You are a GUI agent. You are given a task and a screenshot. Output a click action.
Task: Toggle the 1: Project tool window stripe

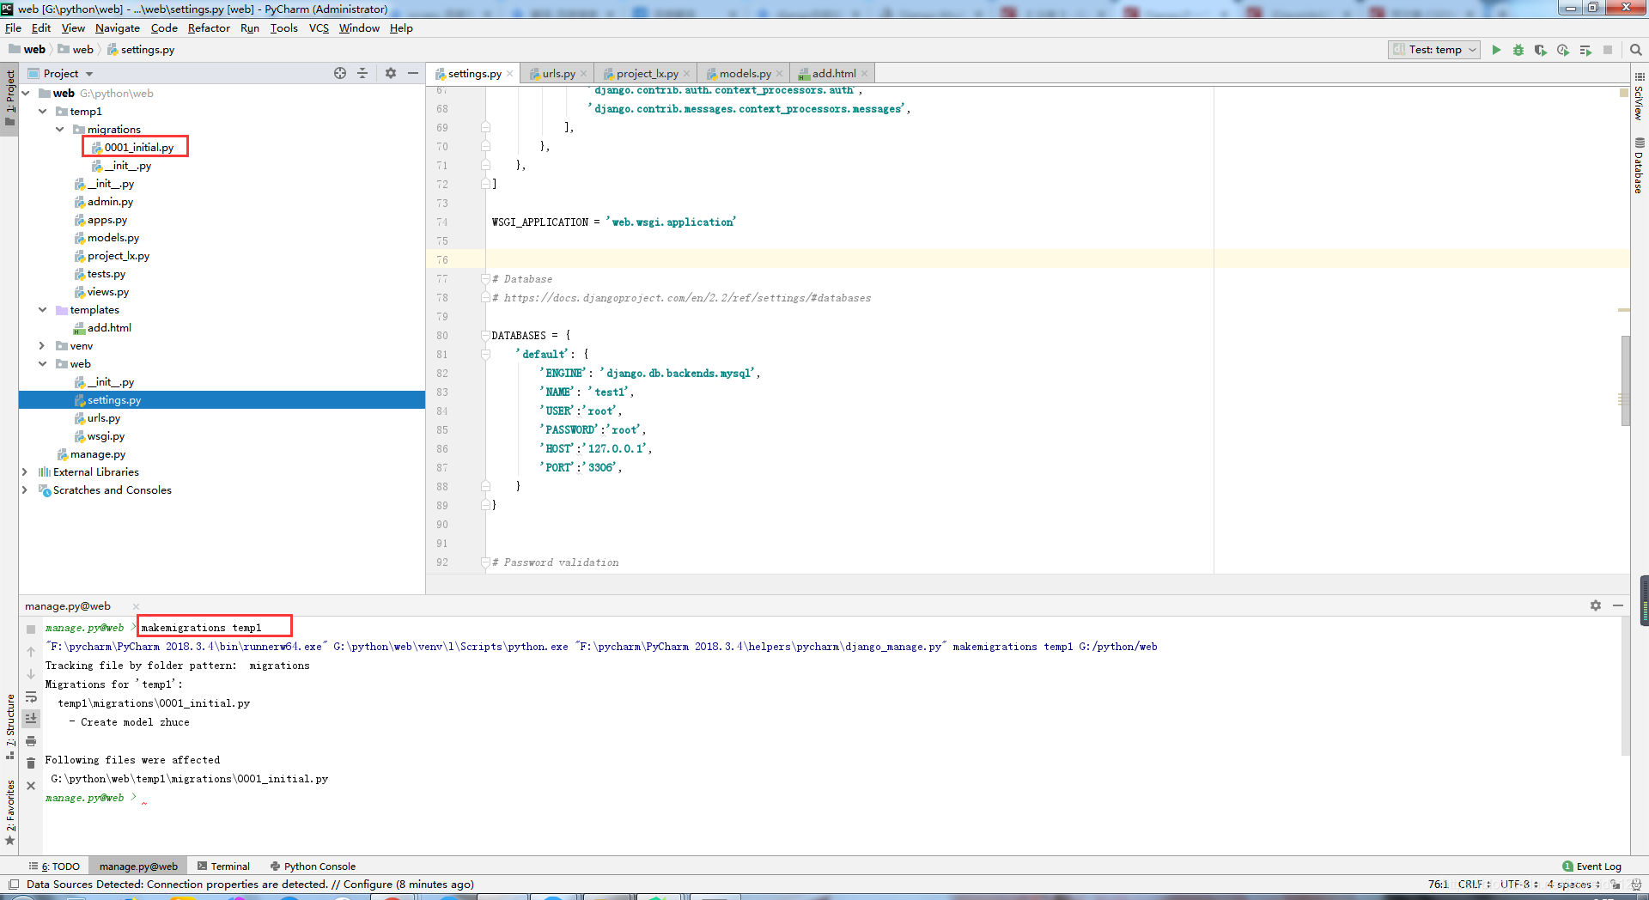coord(9,97)
